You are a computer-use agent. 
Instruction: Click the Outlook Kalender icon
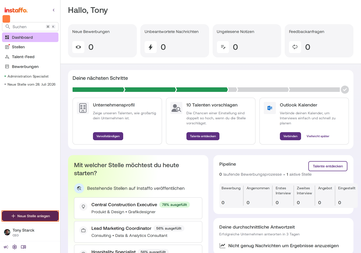click(x=270, y=108)
